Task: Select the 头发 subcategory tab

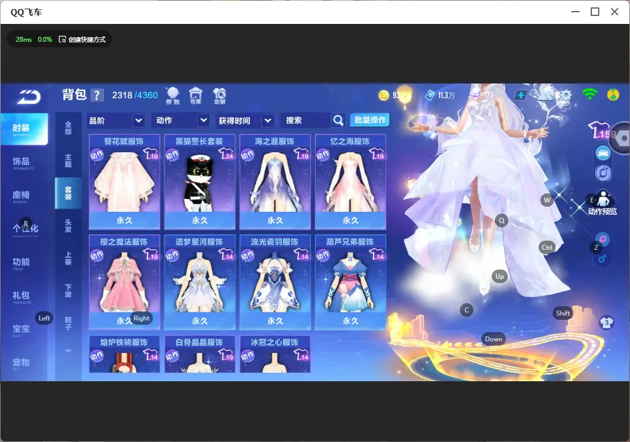Action: tap(68, 226)
